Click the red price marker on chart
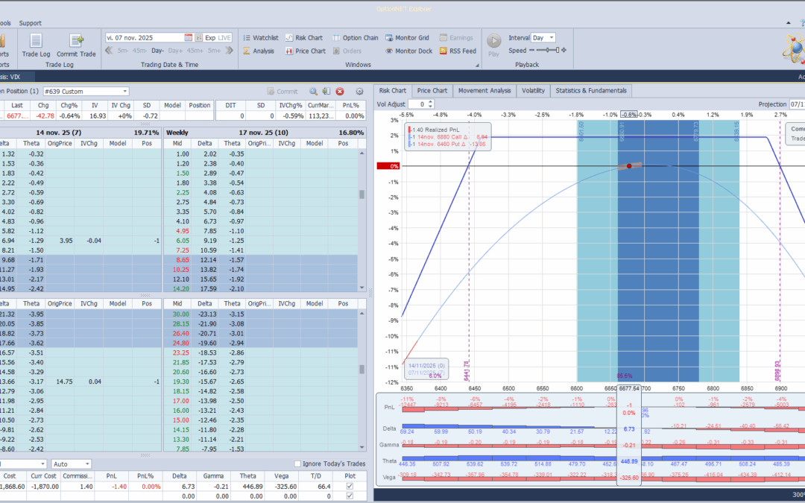Image resolution: width=805 pixels, height=503 pixels. [x=629, y=166]
